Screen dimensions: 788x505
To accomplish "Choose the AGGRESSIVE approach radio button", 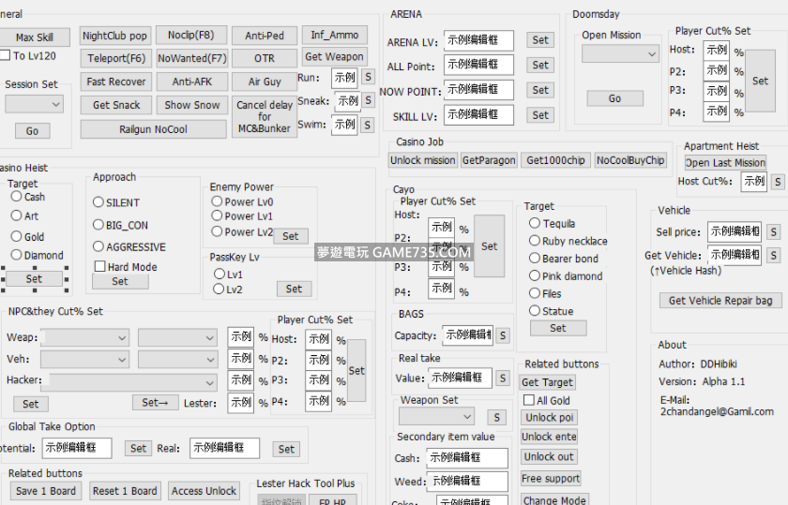I will [98, 247].
